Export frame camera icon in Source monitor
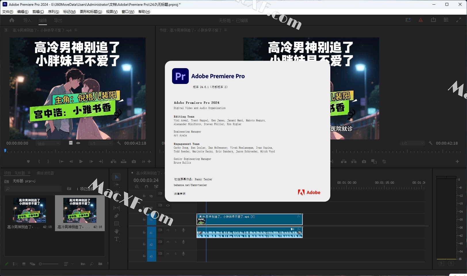The image size is (467, 276). (134, 162)
